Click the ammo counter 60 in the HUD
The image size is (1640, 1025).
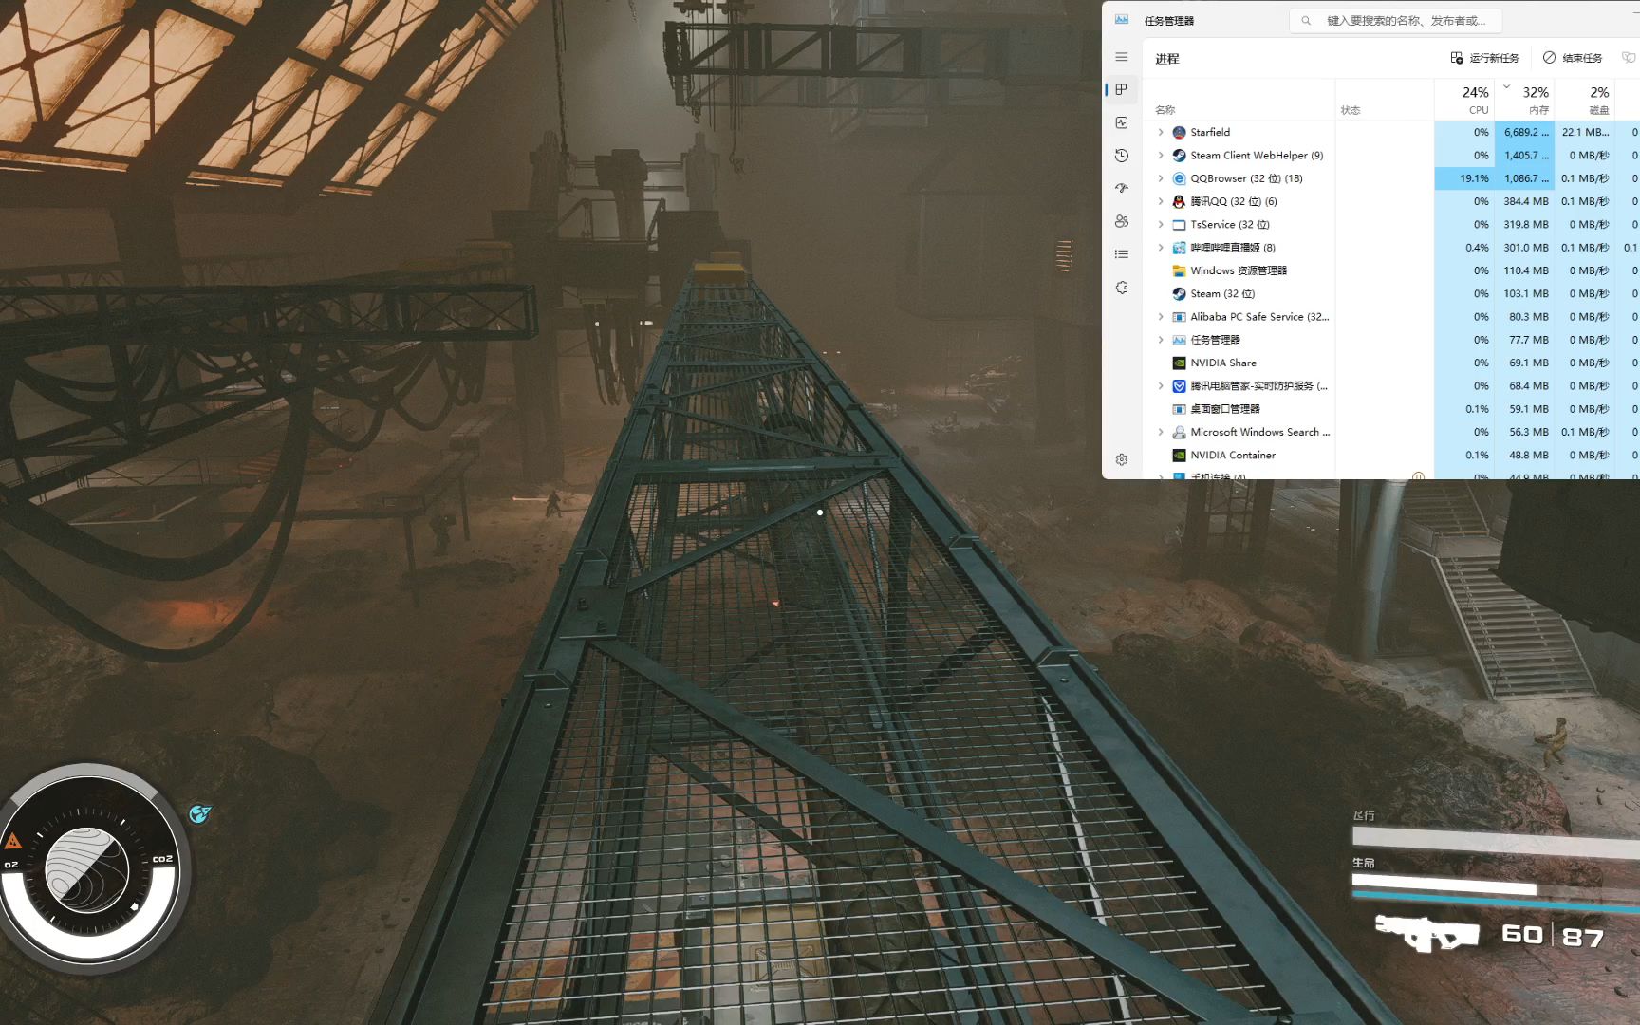click(1522, 935)
